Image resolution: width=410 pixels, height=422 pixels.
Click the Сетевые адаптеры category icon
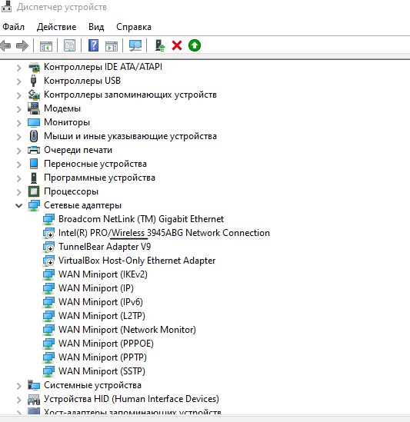(34, 205)
